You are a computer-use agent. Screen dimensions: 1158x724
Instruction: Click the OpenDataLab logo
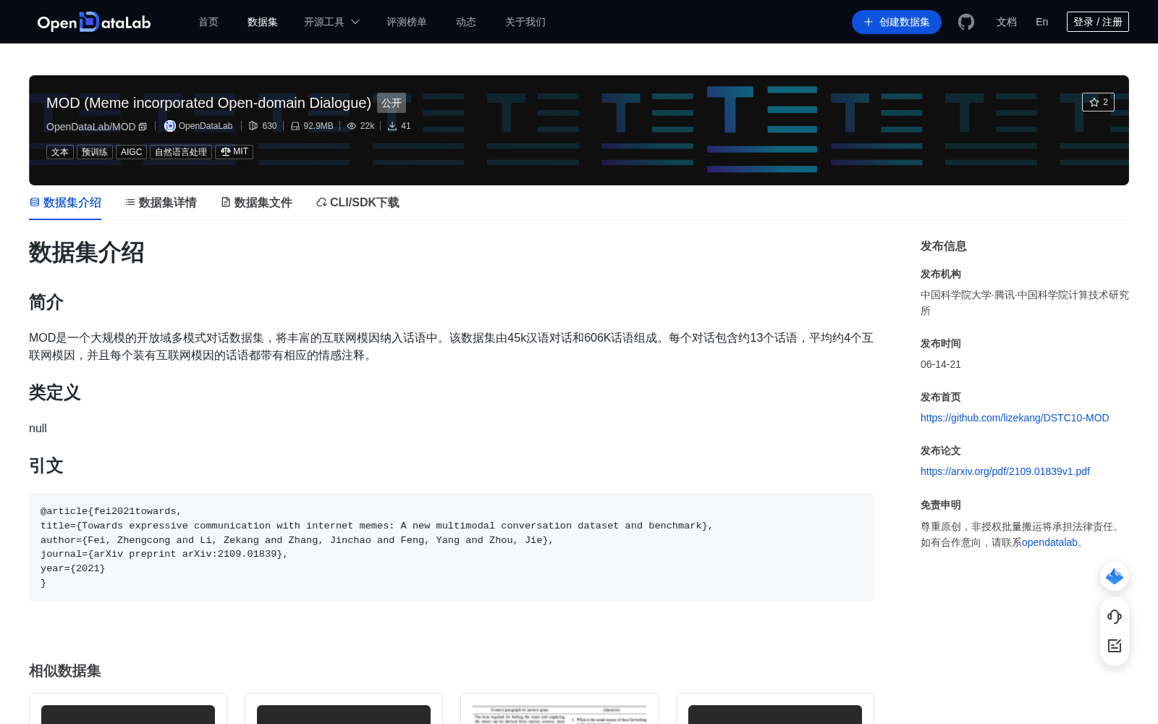click(94, 22)
